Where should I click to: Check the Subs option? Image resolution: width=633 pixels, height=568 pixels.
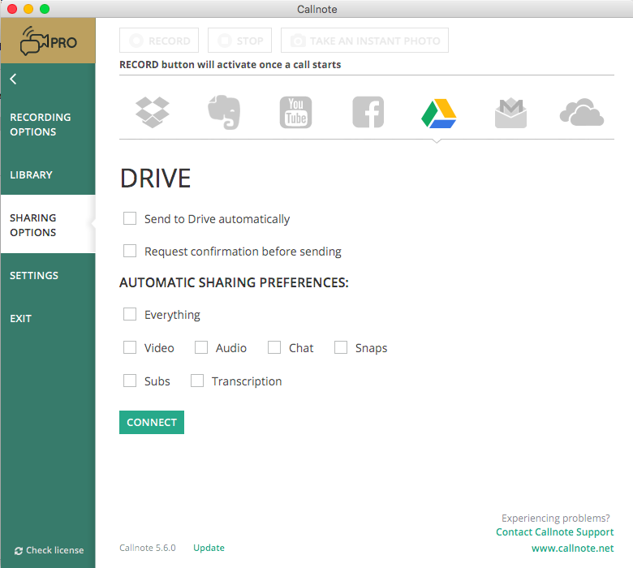tap(130, 381)
